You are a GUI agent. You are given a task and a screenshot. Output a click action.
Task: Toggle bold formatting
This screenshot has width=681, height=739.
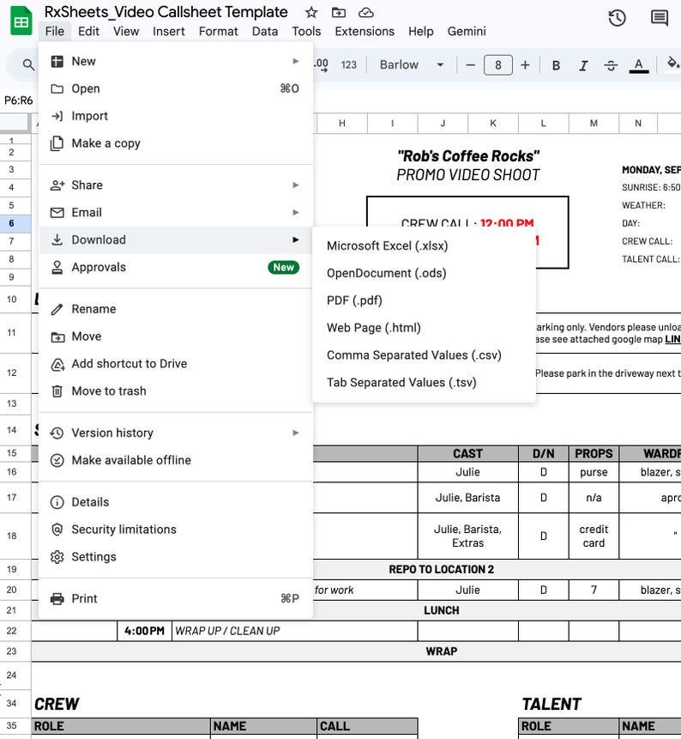pos(556,65)
